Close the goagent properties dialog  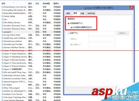pos(131,7)
